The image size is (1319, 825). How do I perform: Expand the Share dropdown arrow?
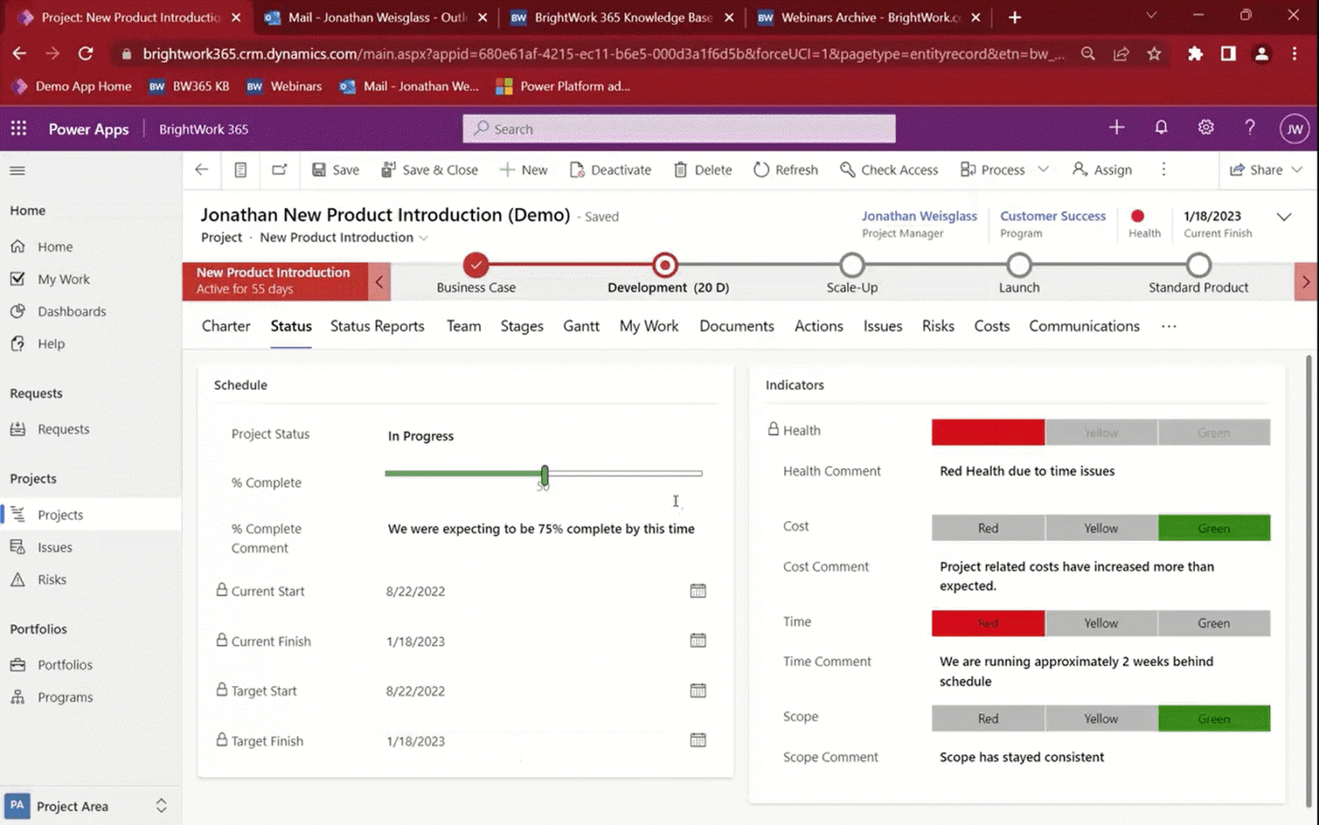(x=1297, y=169)
